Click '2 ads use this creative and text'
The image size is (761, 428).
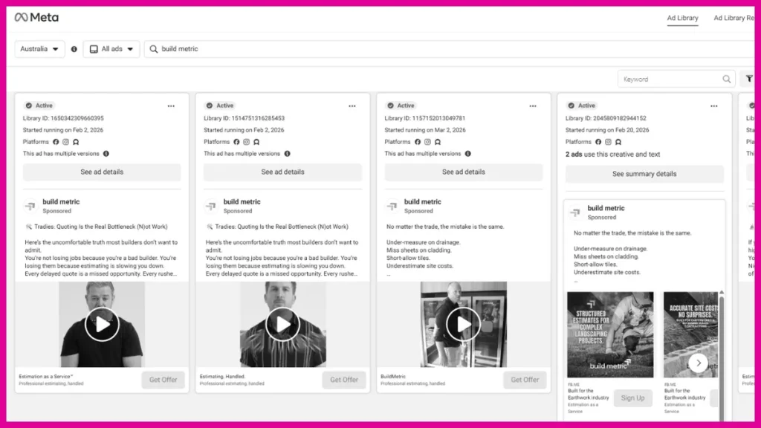(x=612, y=155)
